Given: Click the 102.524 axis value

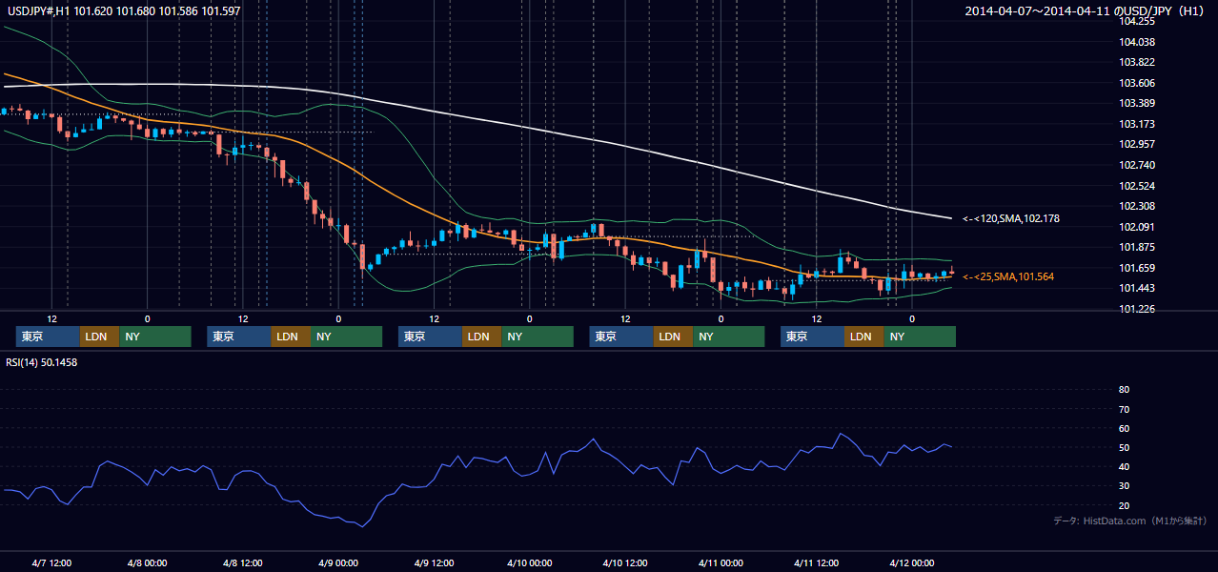Looking at the screenshot, I should tap(1137, 186).
